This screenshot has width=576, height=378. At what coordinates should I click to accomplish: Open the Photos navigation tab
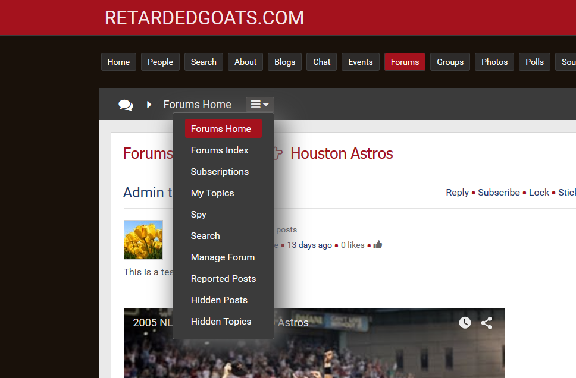coord(494,62)
